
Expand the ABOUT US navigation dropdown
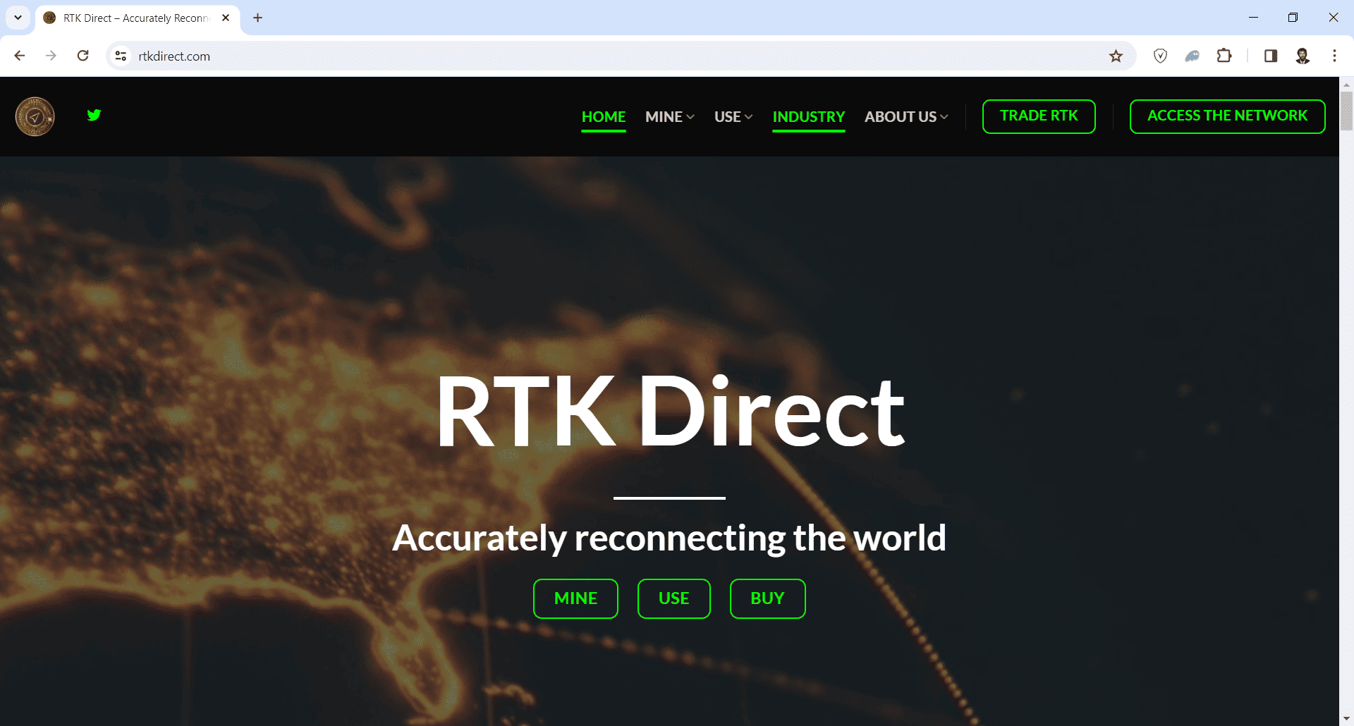[906, 117]
